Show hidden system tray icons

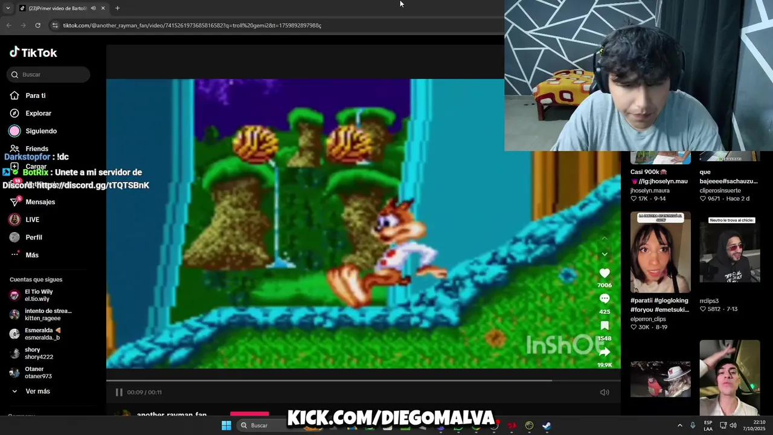(679, 425)
